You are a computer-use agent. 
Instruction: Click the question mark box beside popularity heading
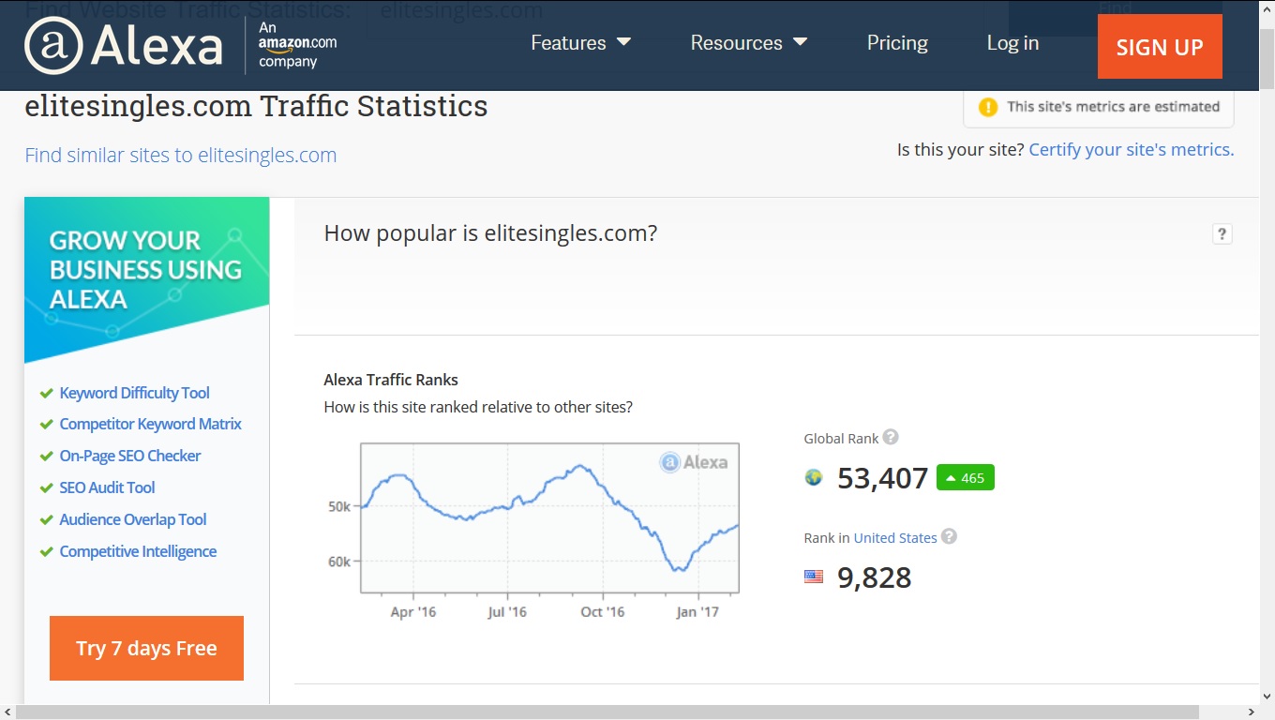(x=1222, y=234)
